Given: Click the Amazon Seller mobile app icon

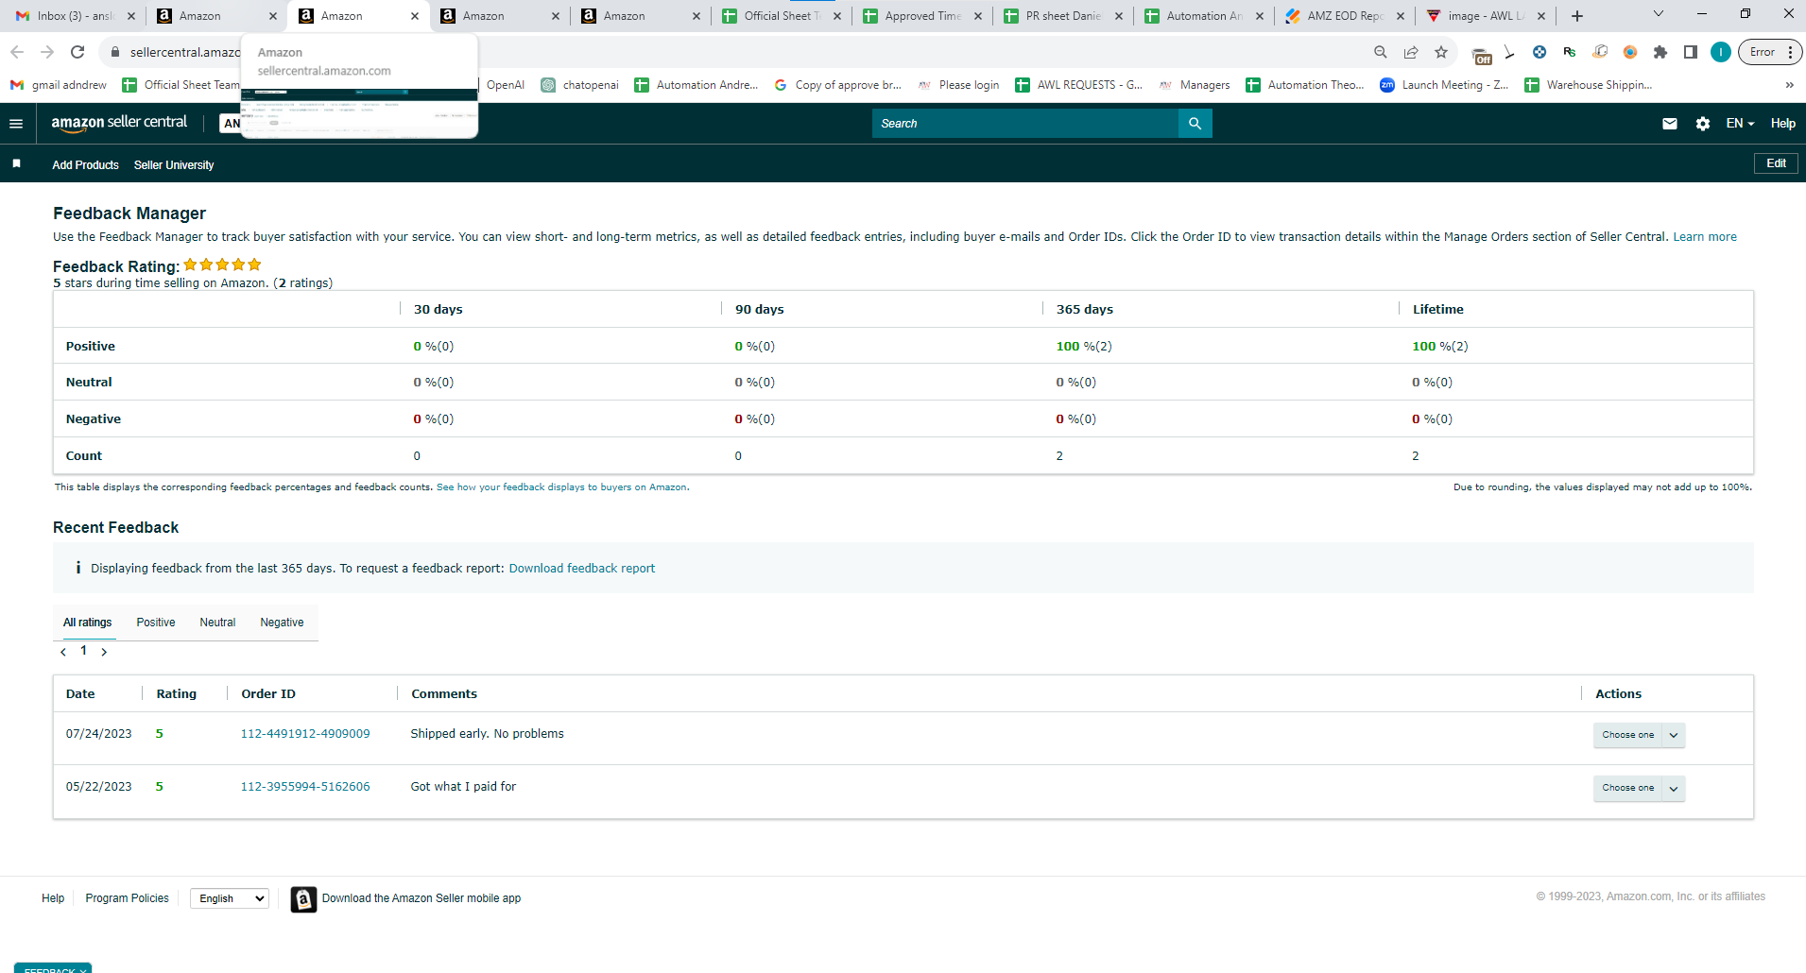Looking at the screenshot, I should click(303, 899).
